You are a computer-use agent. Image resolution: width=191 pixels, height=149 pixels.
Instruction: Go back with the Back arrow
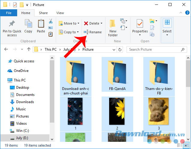click(x=6, y=49)
